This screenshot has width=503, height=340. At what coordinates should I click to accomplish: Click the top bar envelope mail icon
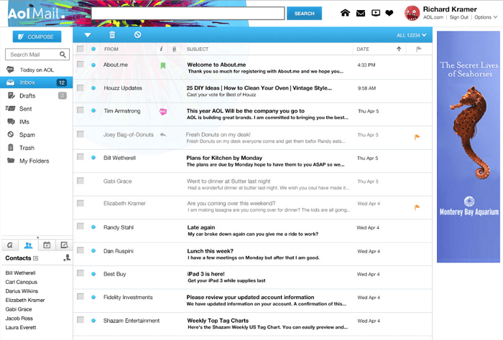point(361,13)
